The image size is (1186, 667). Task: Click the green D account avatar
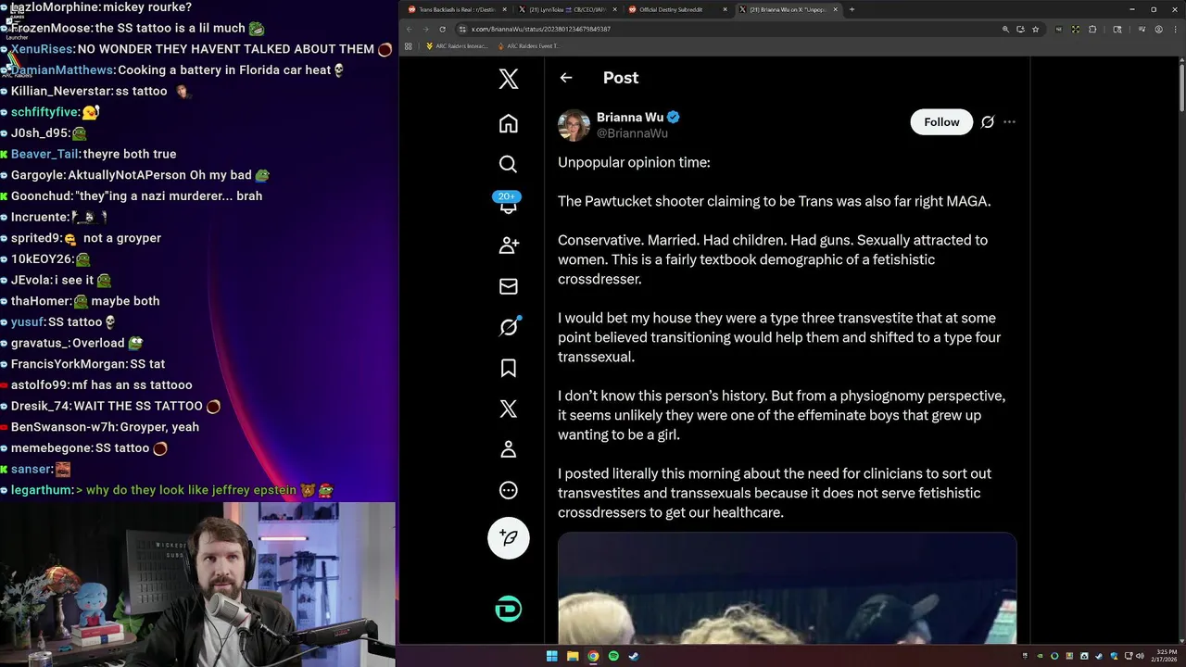[x=509, y=609]
